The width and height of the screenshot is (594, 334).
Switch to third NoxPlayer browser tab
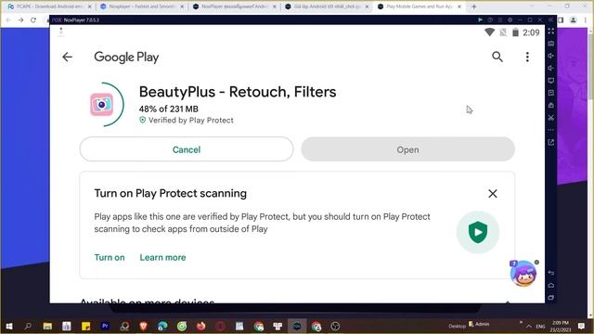click(x=234, y=6)
